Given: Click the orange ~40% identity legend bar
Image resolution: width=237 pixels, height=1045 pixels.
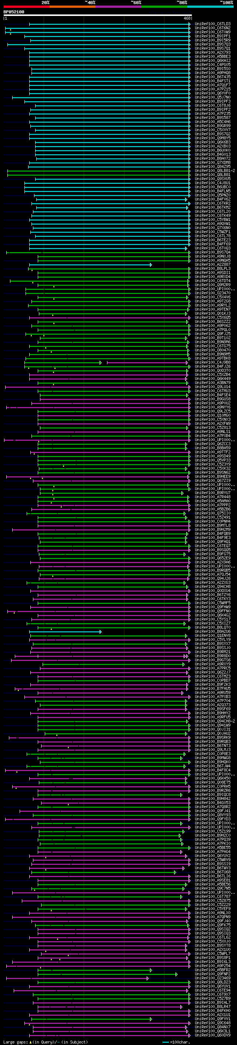Looking at the screenshot, I should tap(73, 7).
